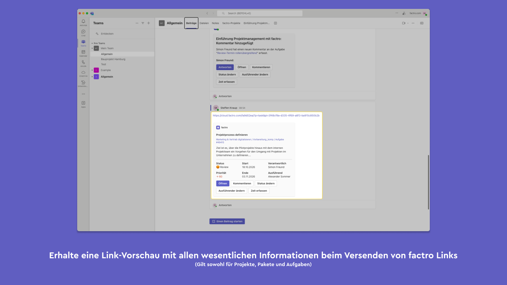Click Zeit erfassen in the link preview
This screenshot has width=507, height=285.
259,191
